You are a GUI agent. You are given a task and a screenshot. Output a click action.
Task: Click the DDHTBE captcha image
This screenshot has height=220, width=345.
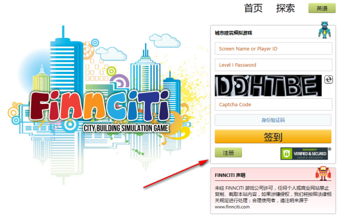pos(268,86)
